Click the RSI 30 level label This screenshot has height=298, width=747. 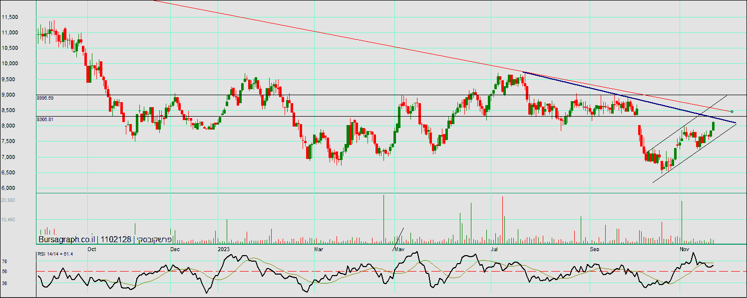click(4, 283)
